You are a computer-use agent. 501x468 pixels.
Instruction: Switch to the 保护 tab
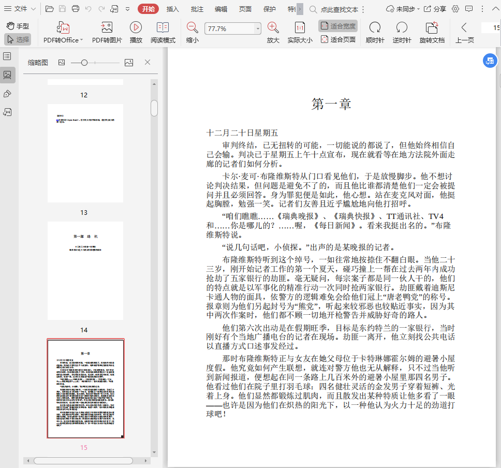[269, 9]
